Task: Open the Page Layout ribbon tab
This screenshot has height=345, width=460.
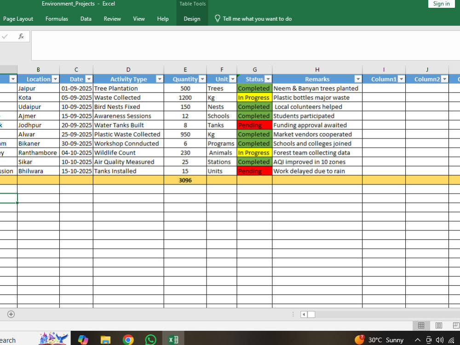Action: [18, 19]
